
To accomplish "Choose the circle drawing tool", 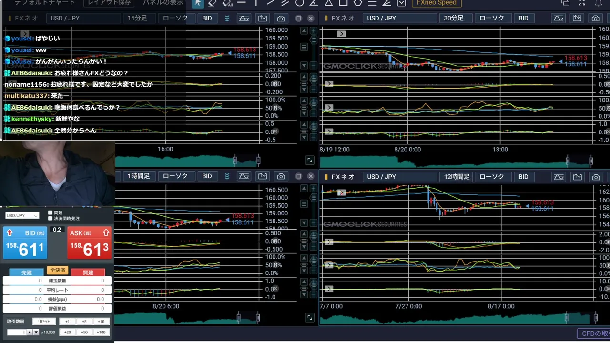I will pos(299,3).
